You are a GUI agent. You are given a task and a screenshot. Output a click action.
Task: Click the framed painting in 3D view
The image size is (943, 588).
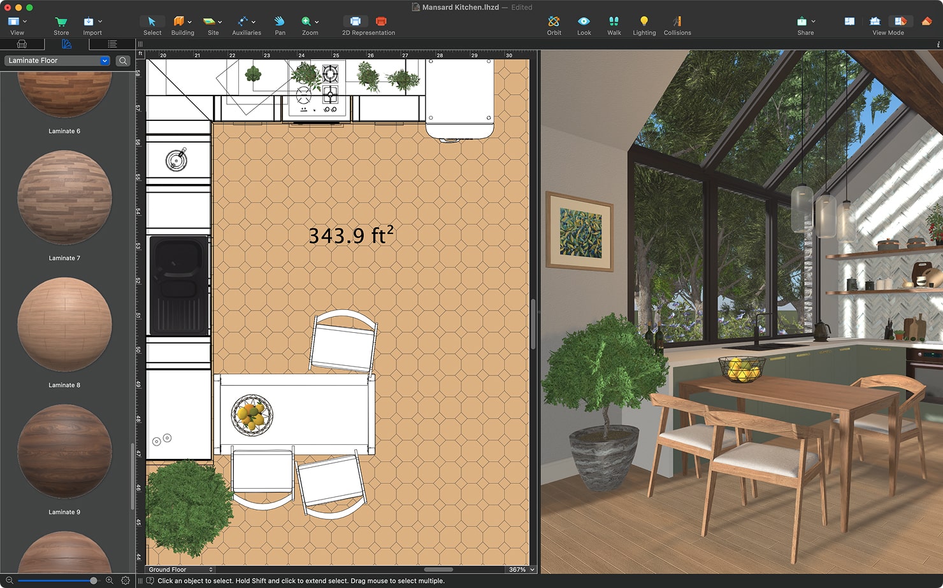tap(579, 232)
